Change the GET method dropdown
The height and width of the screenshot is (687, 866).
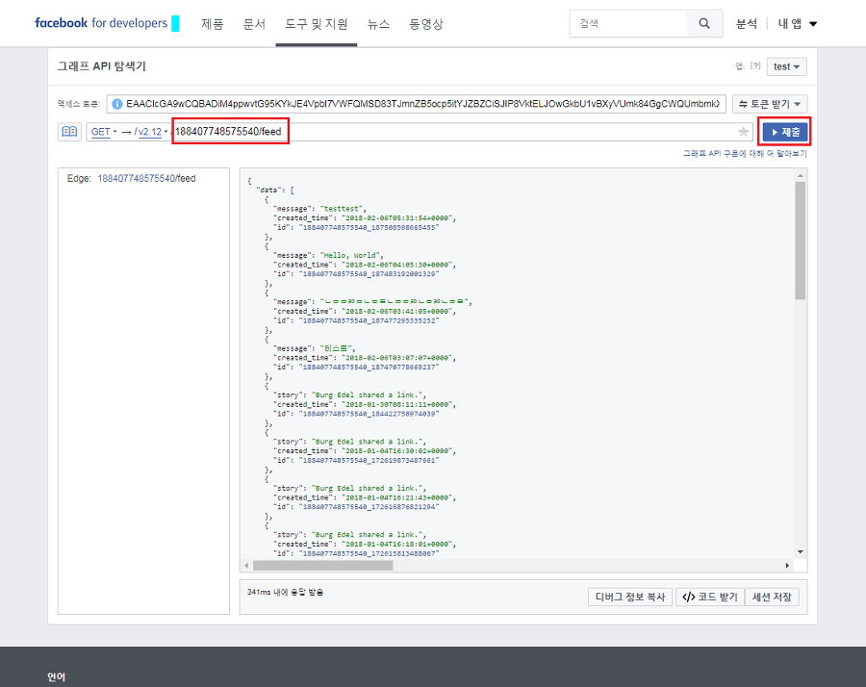tap(103, 132)
